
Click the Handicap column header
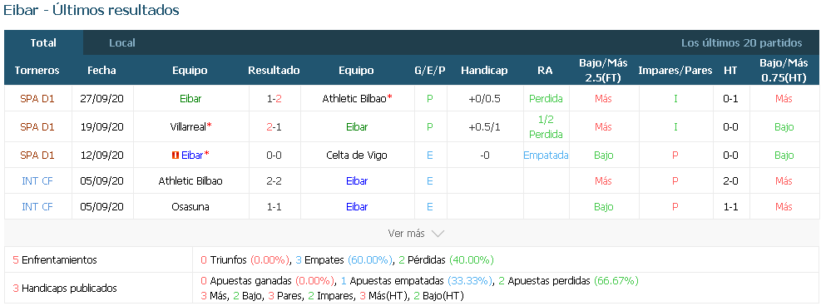click(x=484, y=71)
